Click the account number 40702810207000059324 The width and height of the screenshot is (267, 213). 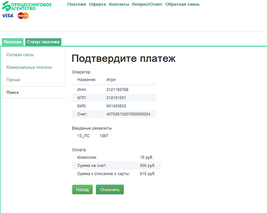click(128, 114)
